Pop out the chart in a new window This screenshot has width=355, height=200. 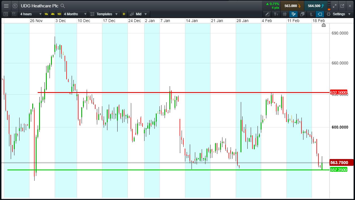[x=342, y=6]
